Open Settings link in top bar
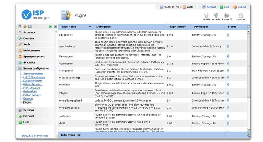 click(211, 7)
